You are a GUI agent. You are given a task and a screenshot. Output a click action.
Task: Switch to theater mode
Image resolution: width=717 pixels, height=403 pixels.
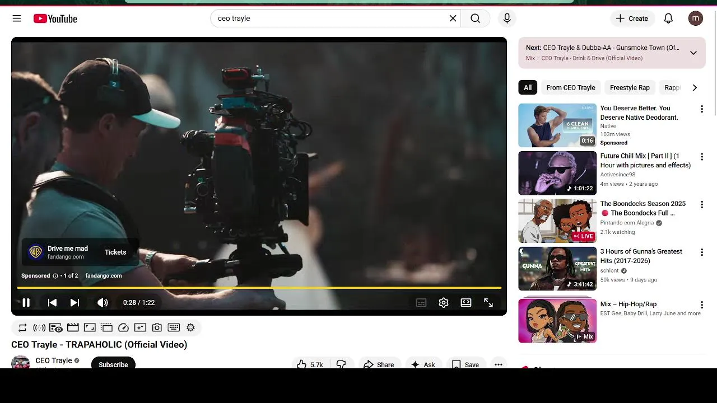pos(466,302)
